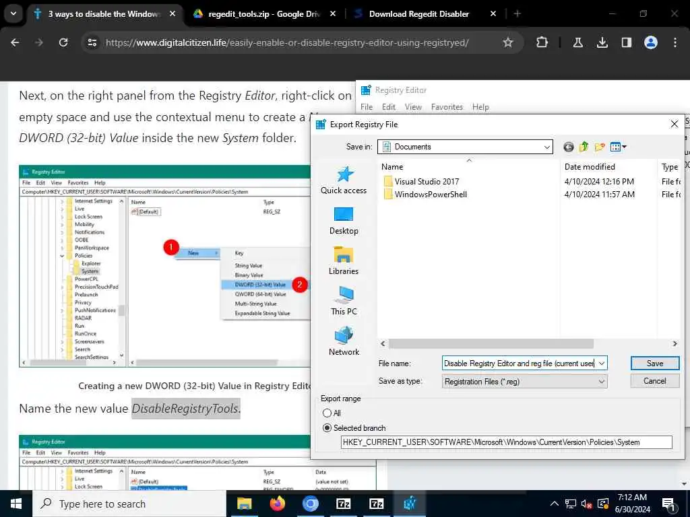
Task: Open Registry Editor taskbar icon
Action: click(x=409, y=504)
